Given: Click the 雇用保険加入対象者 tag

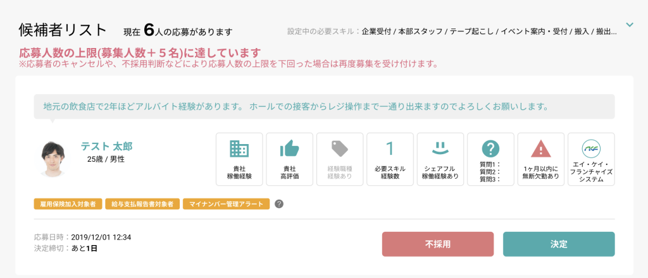Looking at the screenshot, I should click(x=68, y=203).
